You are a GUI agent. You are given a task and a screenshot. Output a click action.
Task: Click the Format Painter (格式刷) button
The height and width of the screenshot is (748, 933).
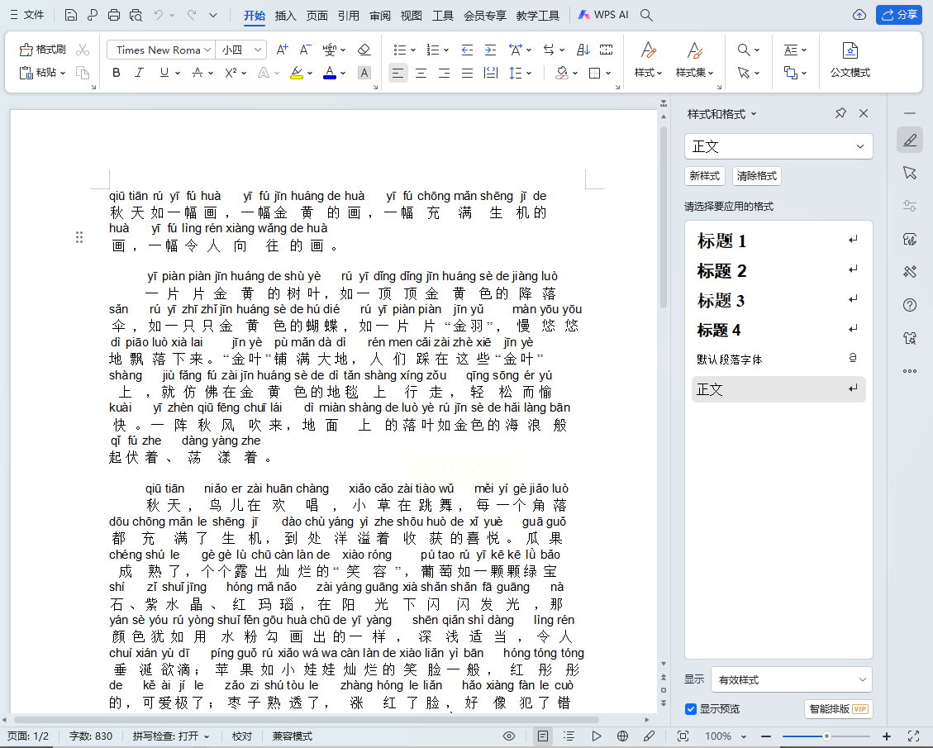pos(43,50)
